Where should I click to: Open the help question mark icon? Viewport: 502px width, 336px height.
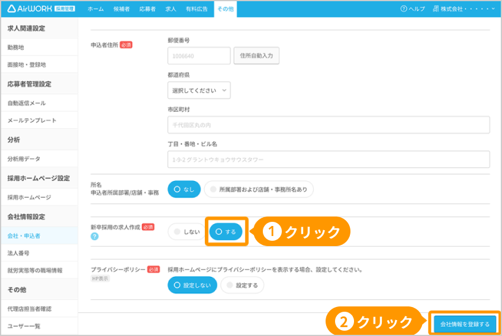pos(403,9)
